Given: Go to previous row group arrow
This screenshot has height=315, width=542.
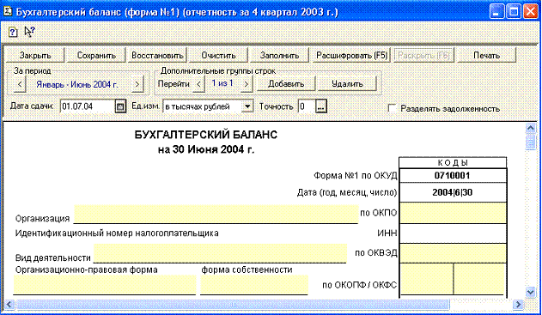Looking at the screenshot, I should click(198, 84).
